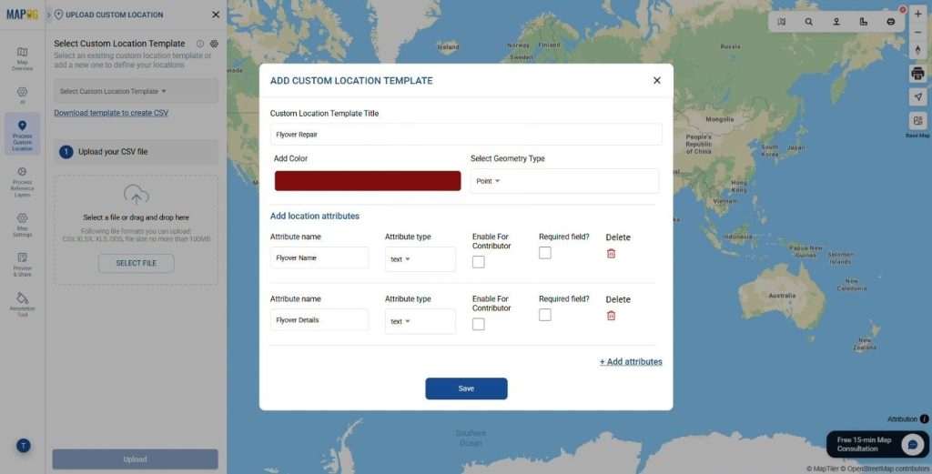Open the chat consultation bubble
Viewport: 932px width, 474px height.
click(912, 444)
